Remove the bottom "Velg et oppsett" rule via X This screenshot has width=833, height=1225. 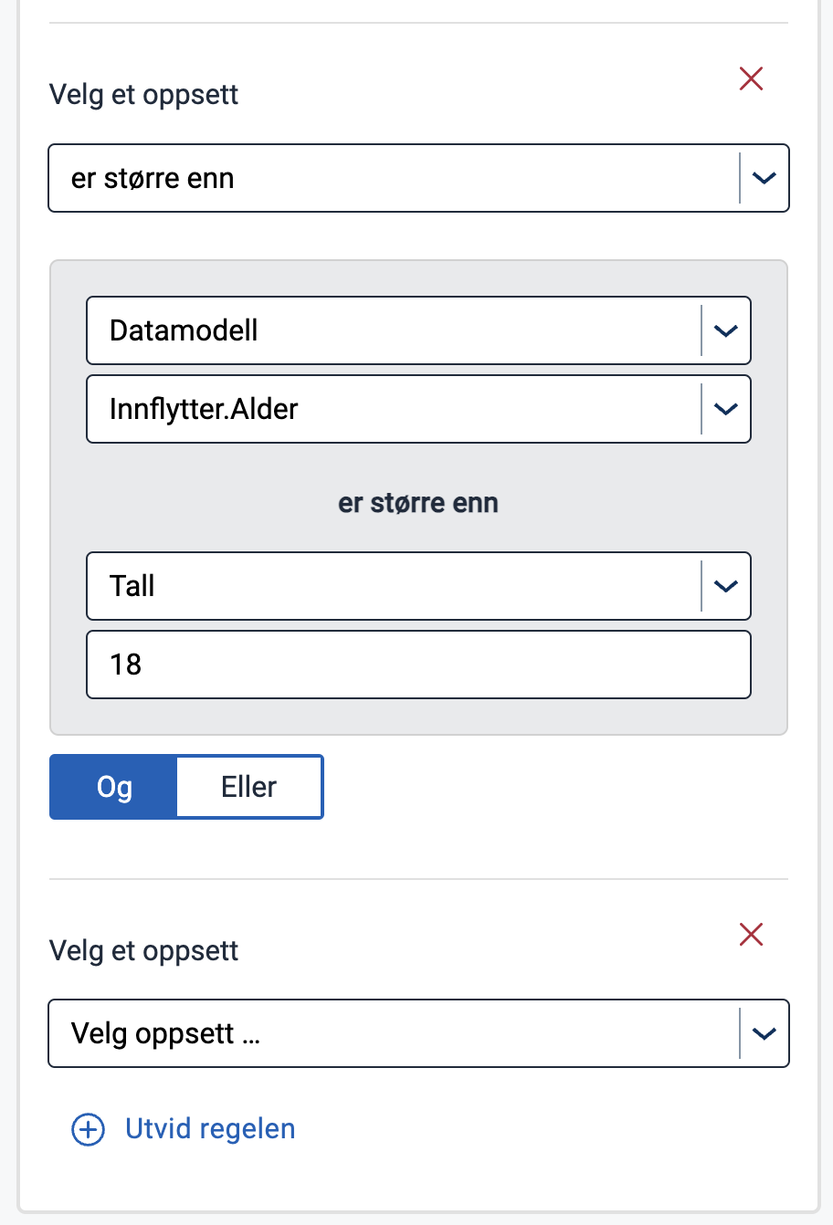tap(750, 934)
